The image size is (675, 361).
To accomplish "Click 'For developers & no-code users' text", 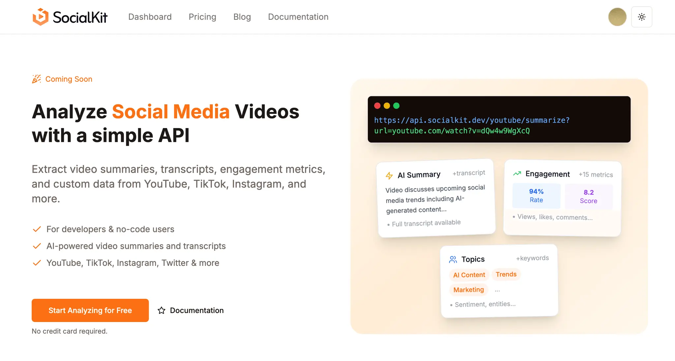I will [110, 229].
